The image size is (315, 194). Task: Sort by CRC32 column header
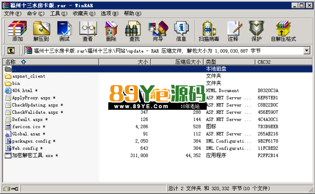click(x=283, y=62)
